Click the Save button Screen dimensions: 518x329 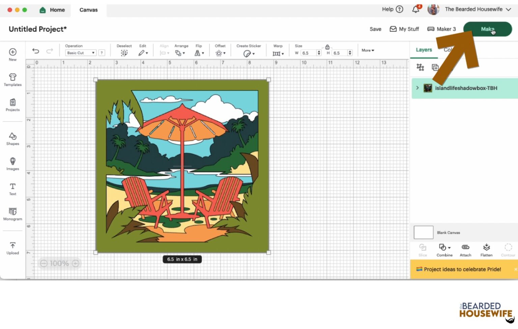[375, 29]
